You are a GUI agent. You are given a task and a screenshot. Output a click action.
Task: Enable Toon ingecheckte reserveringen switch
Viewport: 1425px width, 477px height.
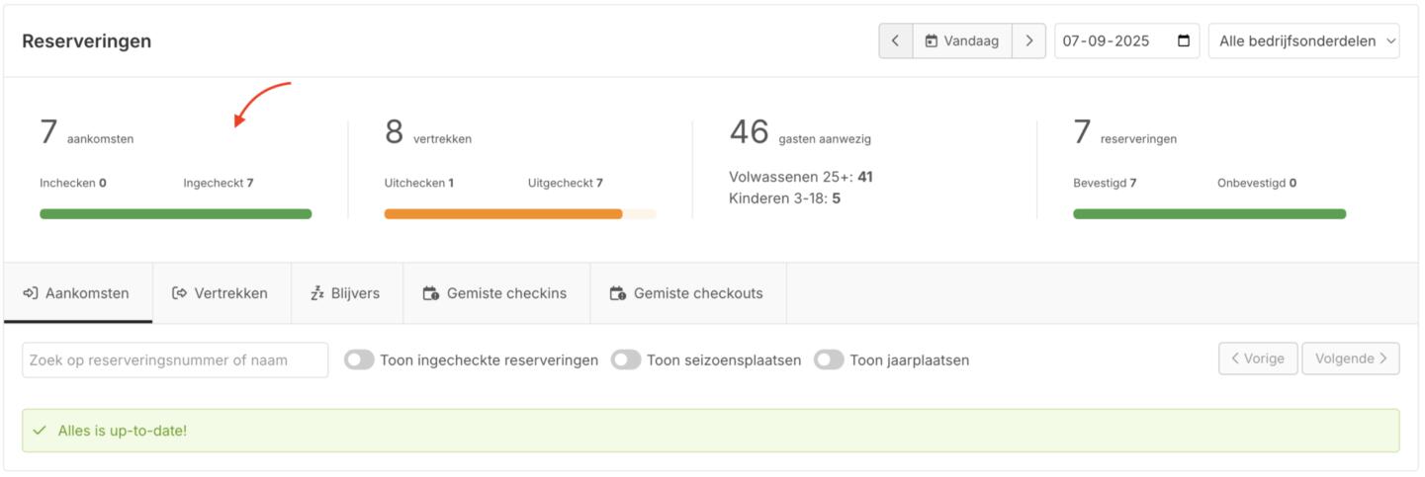(x=359, y=360)
